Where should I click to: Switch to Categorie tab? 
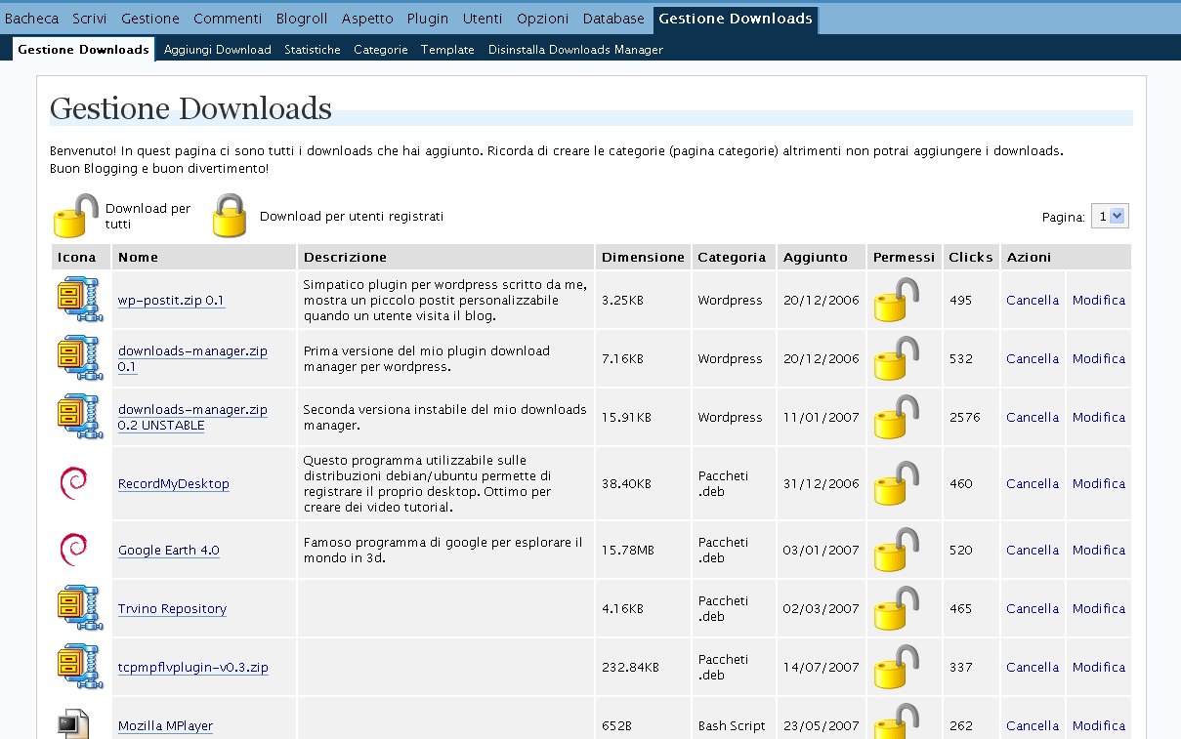(x=381, y=50)
